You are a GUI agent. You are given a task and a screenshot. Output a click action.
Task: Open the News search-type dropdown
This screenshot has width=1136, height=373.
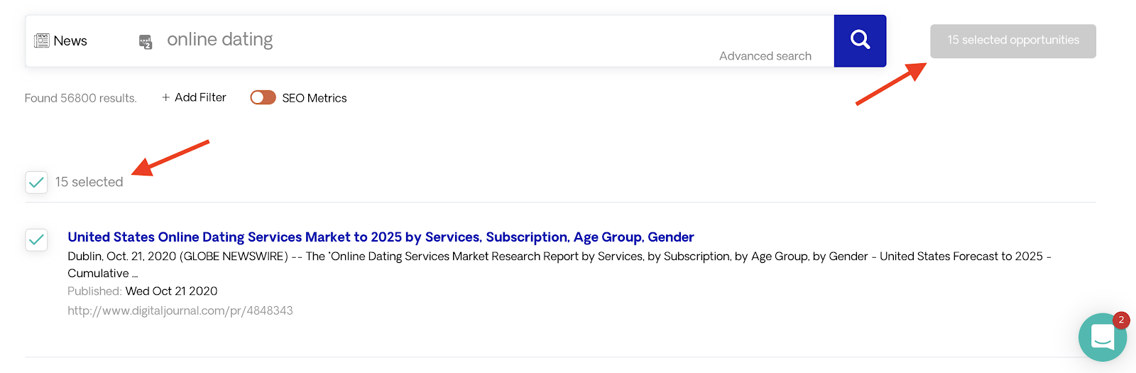tap(61, 40)
